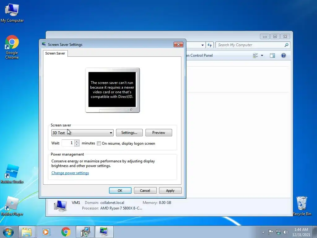Screen dimensions: 317x238
Task: Open Roblox Studio desktop shortcut
Action: [12, 174]
